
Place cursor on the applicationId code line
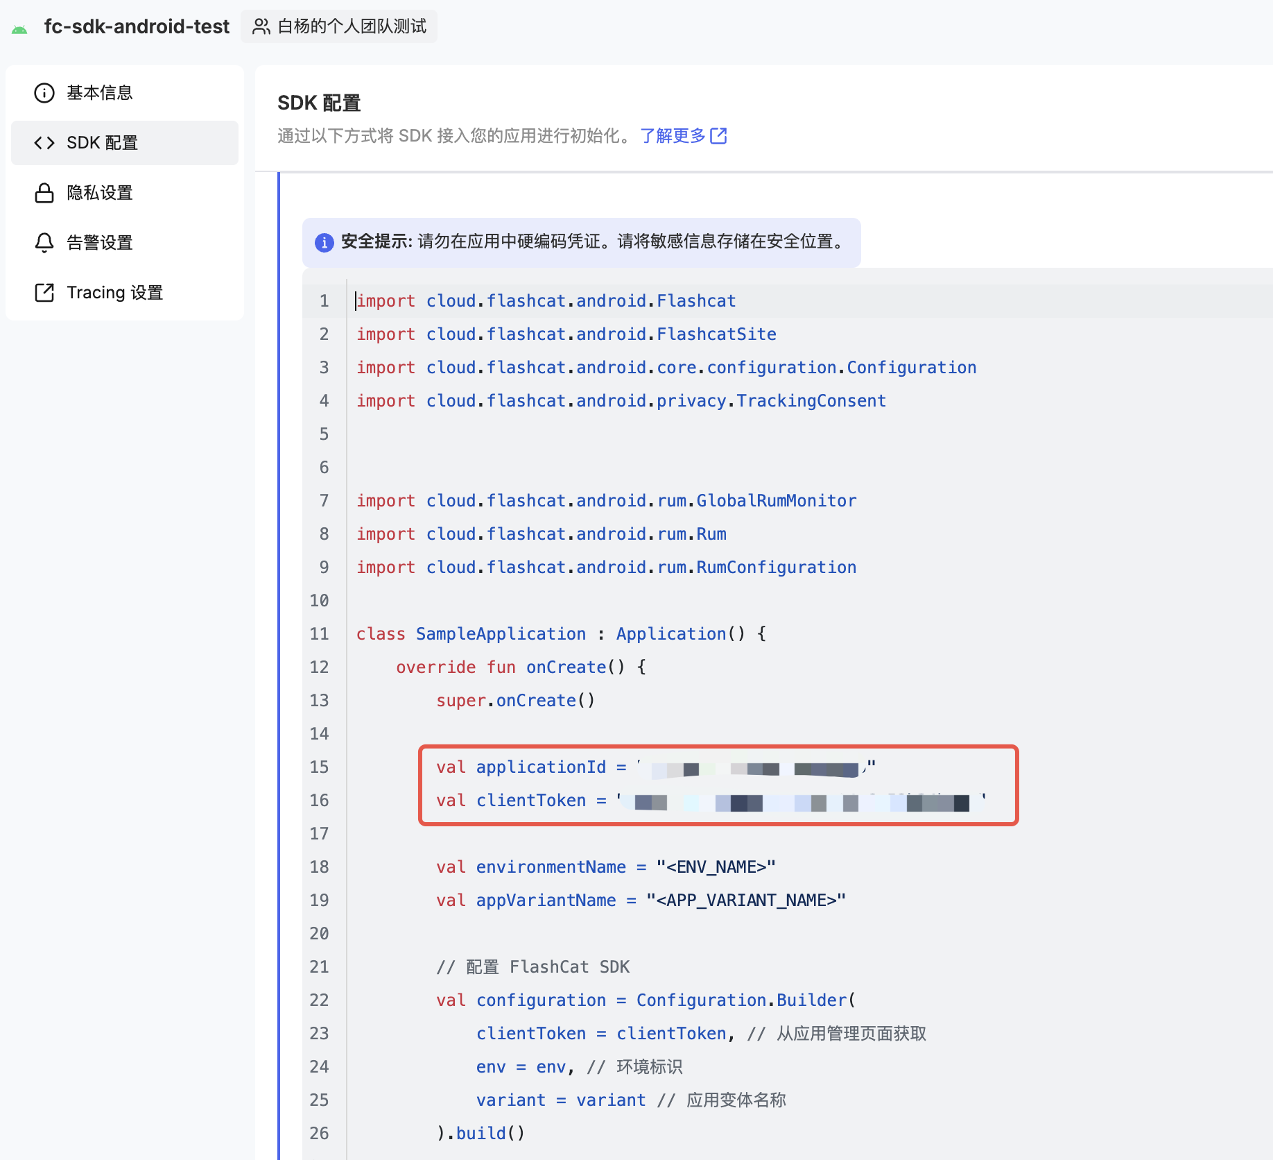coord(541,767)
